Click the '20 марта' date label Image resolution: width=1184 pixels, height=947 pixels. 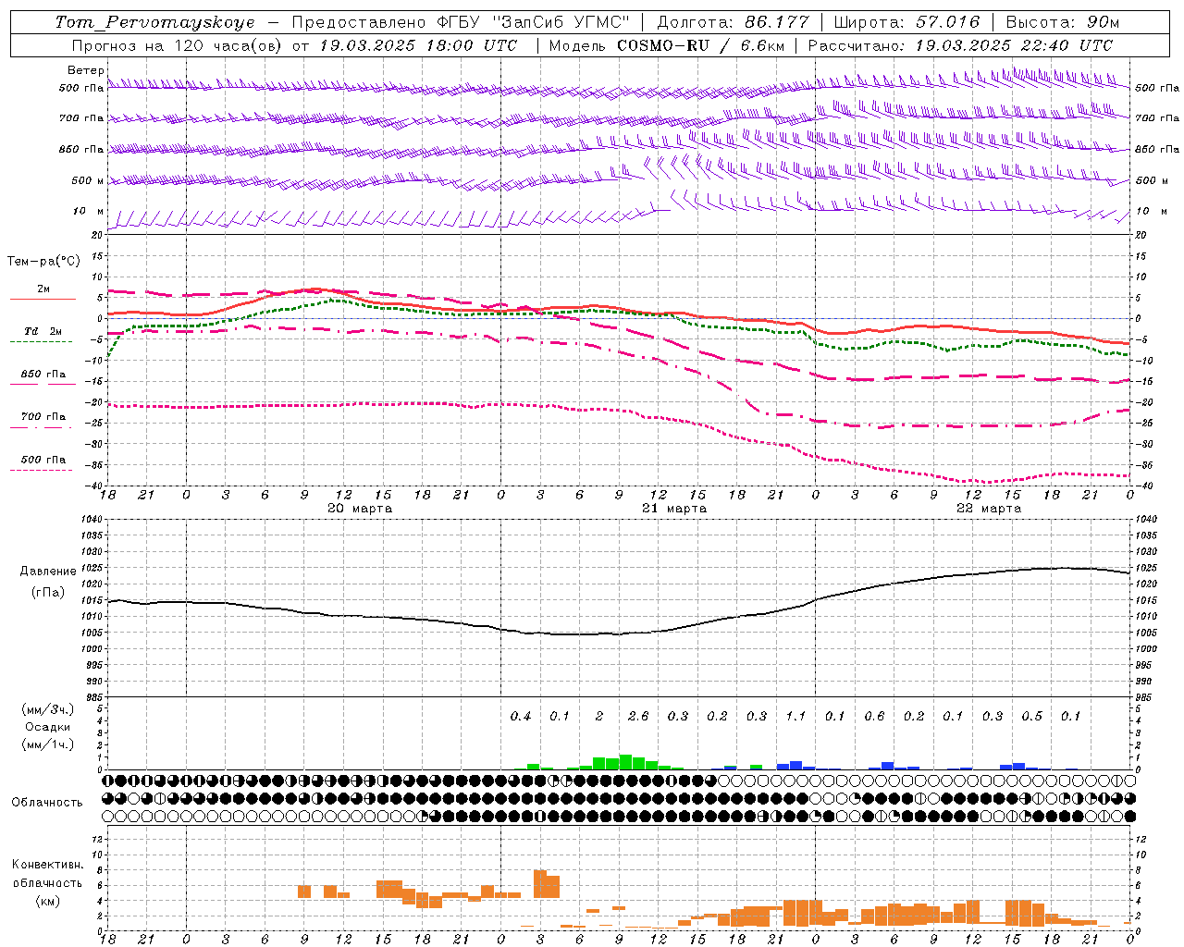click(x=360, y=509)
